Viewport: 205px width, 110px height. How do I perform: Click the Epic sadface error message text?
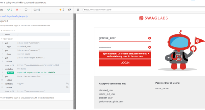pyautogui.click(x=125, y=55)
